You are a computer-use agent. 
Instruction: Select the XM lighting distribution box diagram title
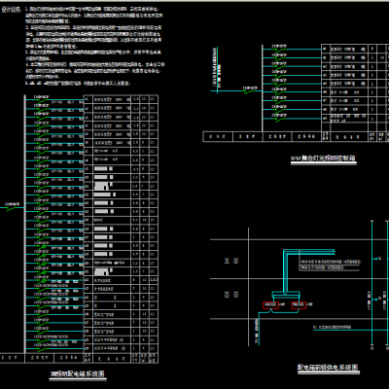[78, 373]
